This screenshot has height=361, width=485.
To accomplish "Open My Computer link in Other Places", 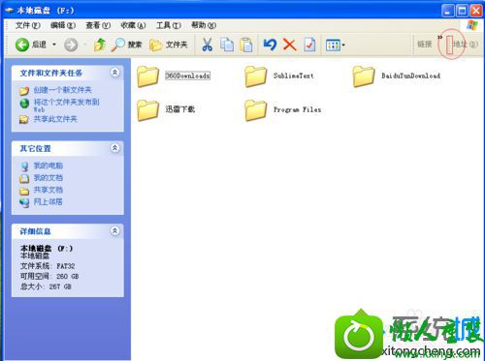I will click(x=48, y=165).
